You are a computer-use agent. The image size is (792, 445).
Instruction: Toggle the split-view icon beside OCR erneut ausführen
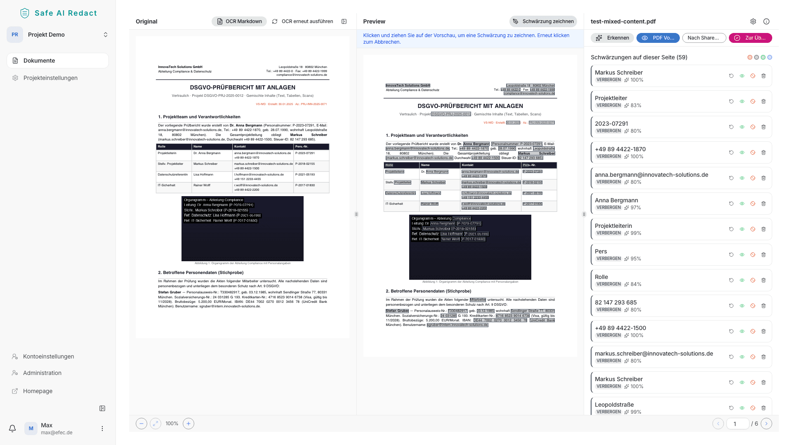[344, 21]
